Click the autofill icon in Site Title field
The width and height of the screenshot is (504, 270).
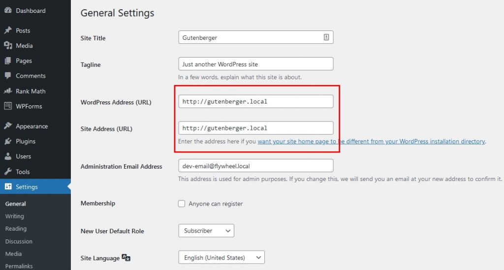[326, 37]
